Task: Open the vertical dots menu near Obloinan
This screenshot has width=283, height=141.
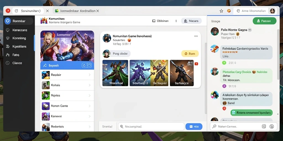Action: tap(176, 21)
